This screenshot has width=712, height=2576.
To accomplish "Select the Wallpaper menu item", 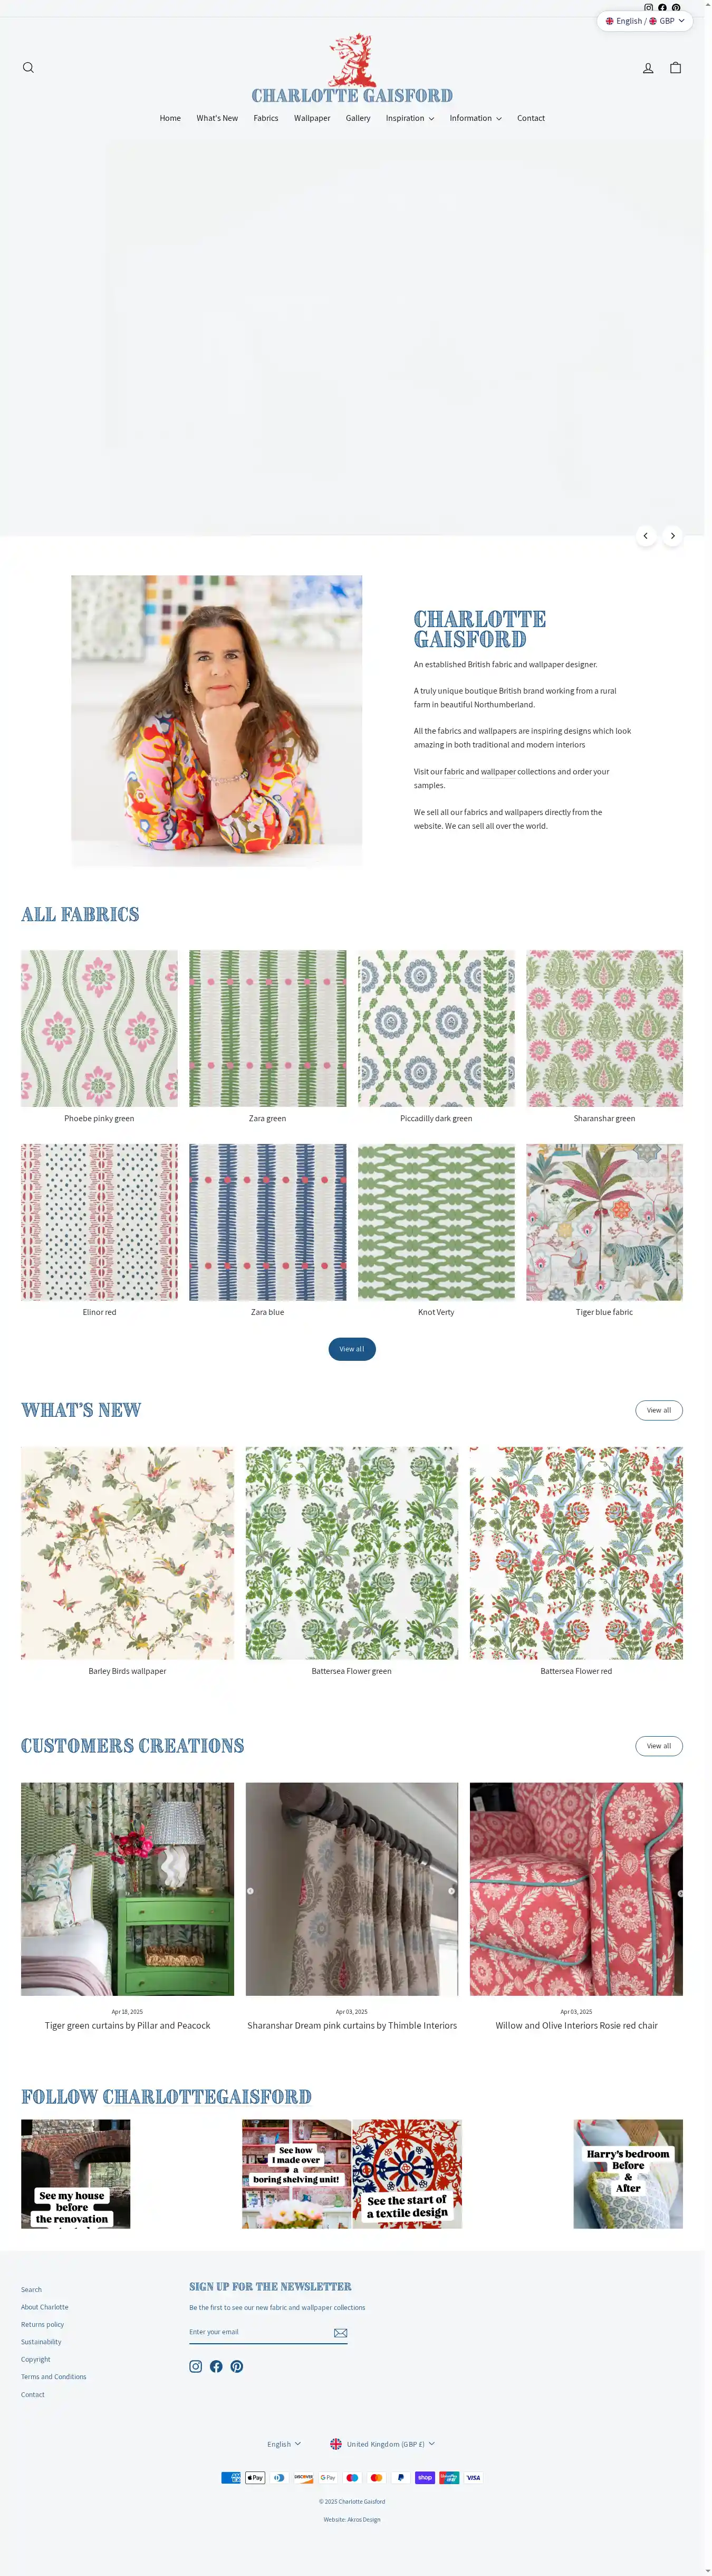I will click(312, 118).
